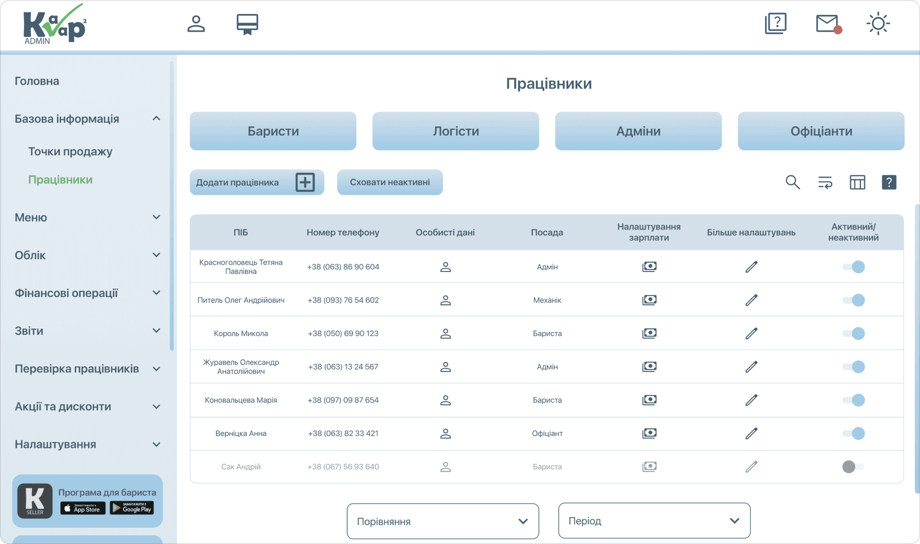Expand the Перевірка працівників section
This screenshot has width=920, height=544.
click(x=156, y=369)
